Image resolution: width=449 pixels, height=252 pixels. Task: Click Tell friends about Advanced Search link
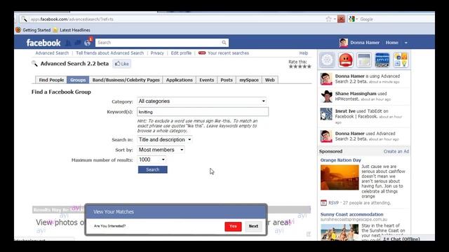coord(110,53)
